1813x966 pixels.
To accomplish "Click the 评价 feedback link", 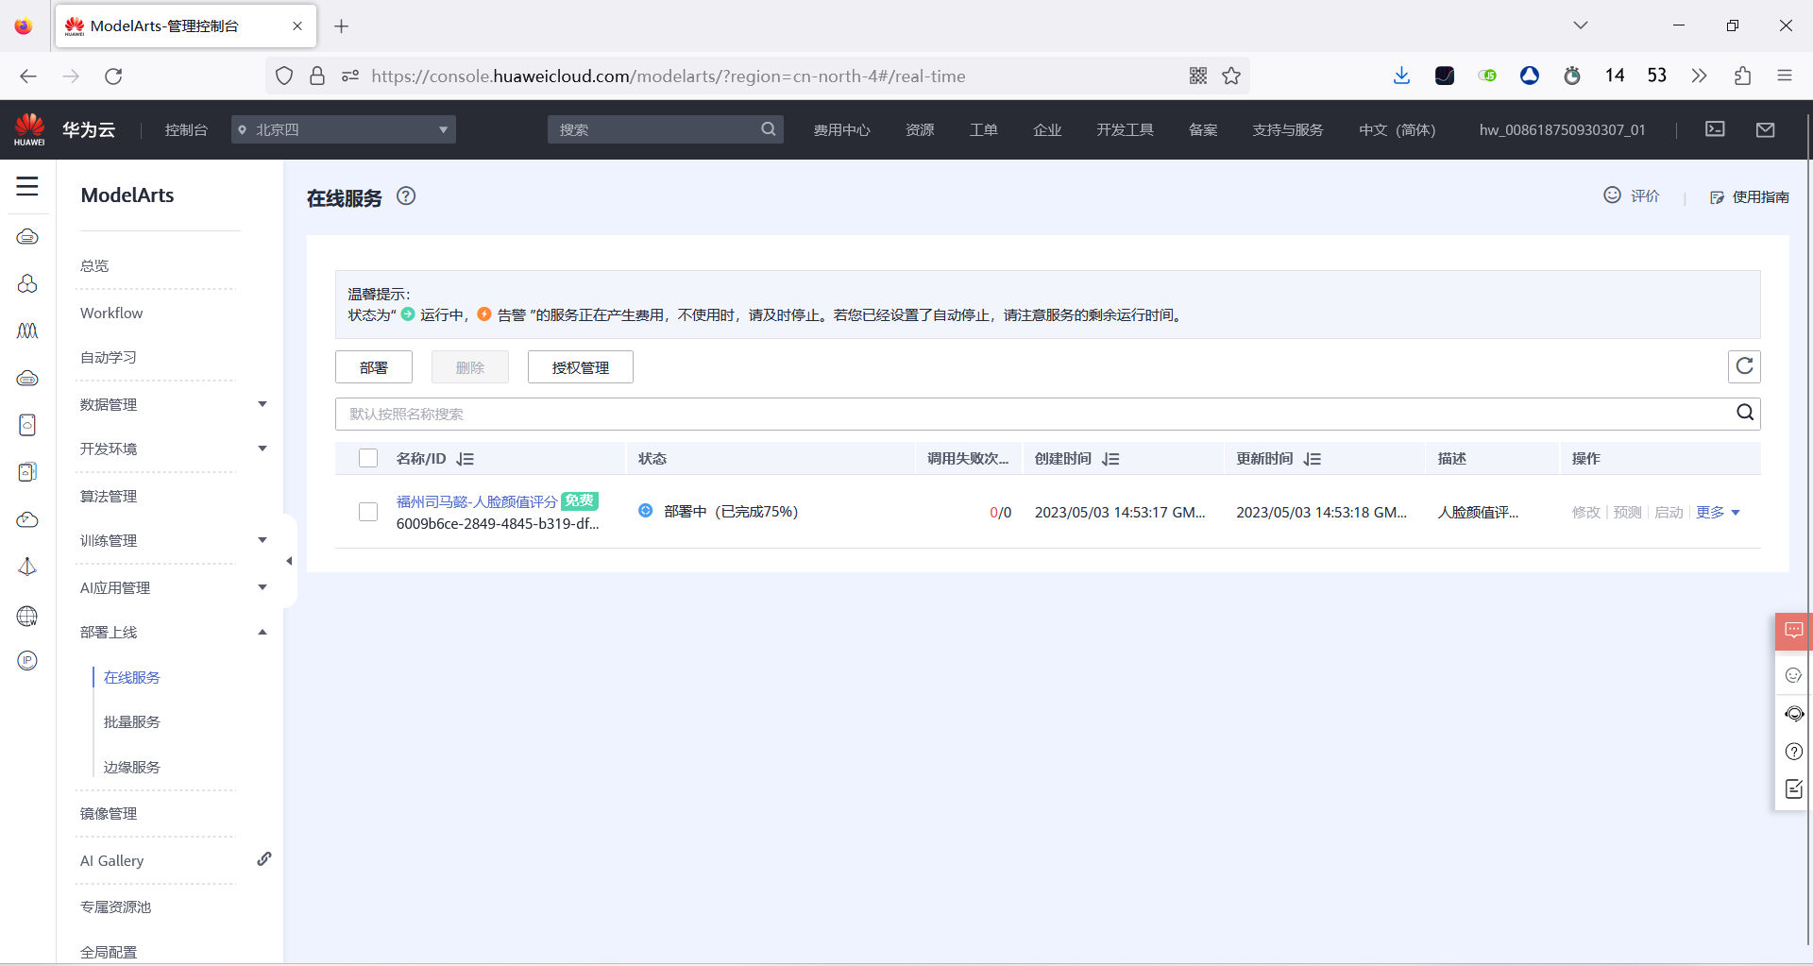I will [x=1632, y=195].
